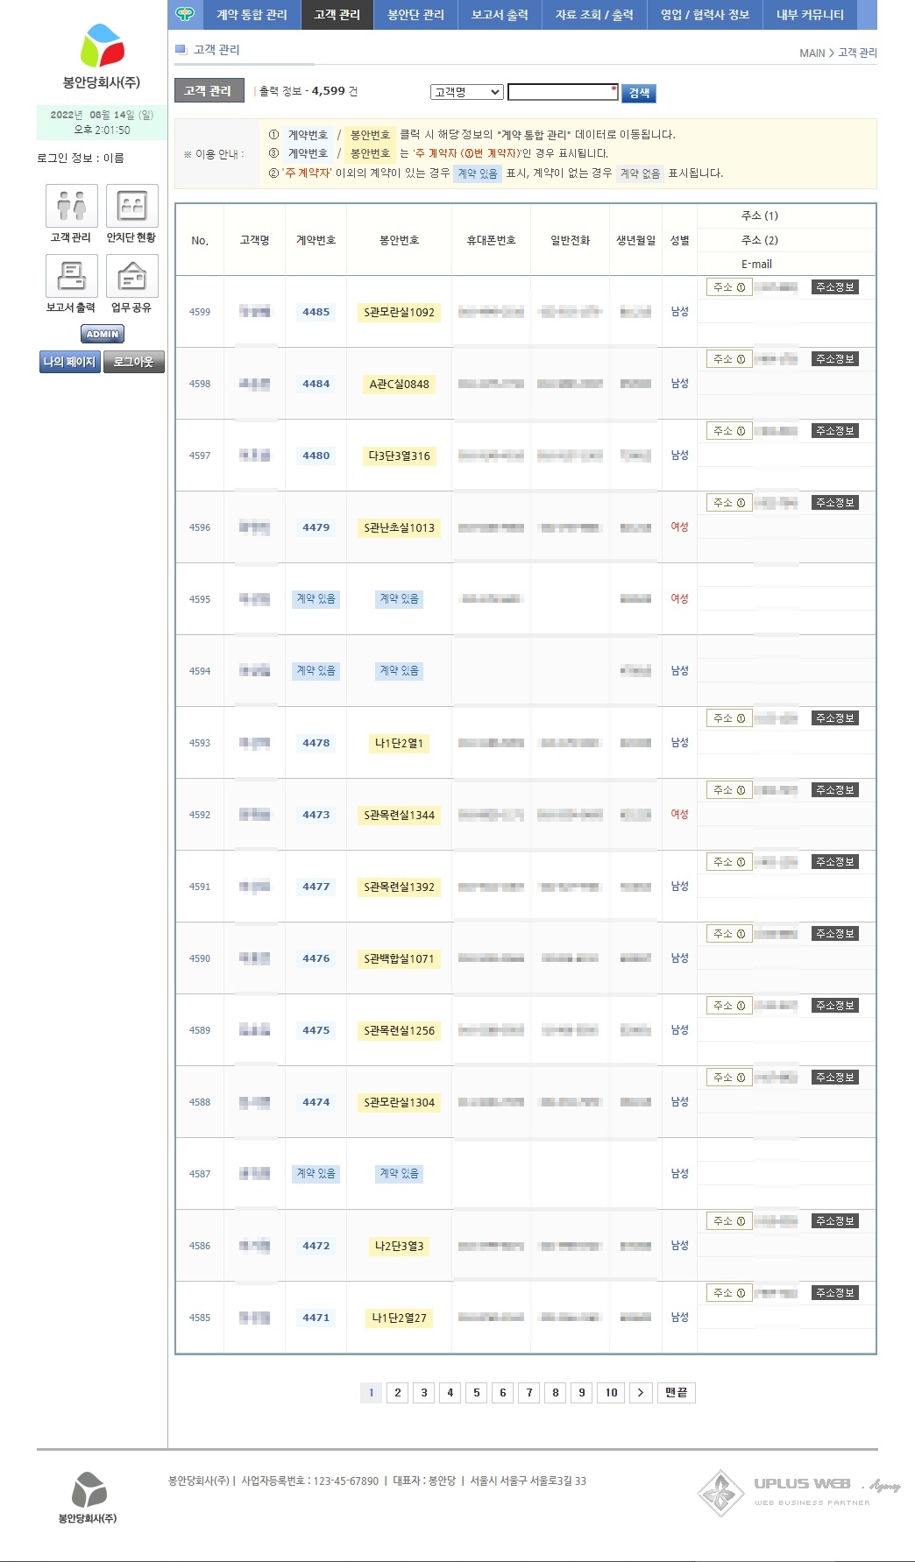This screenshot has width=915, height=1562.
Task: Open contract number 4484
Action: coord(316,384)
